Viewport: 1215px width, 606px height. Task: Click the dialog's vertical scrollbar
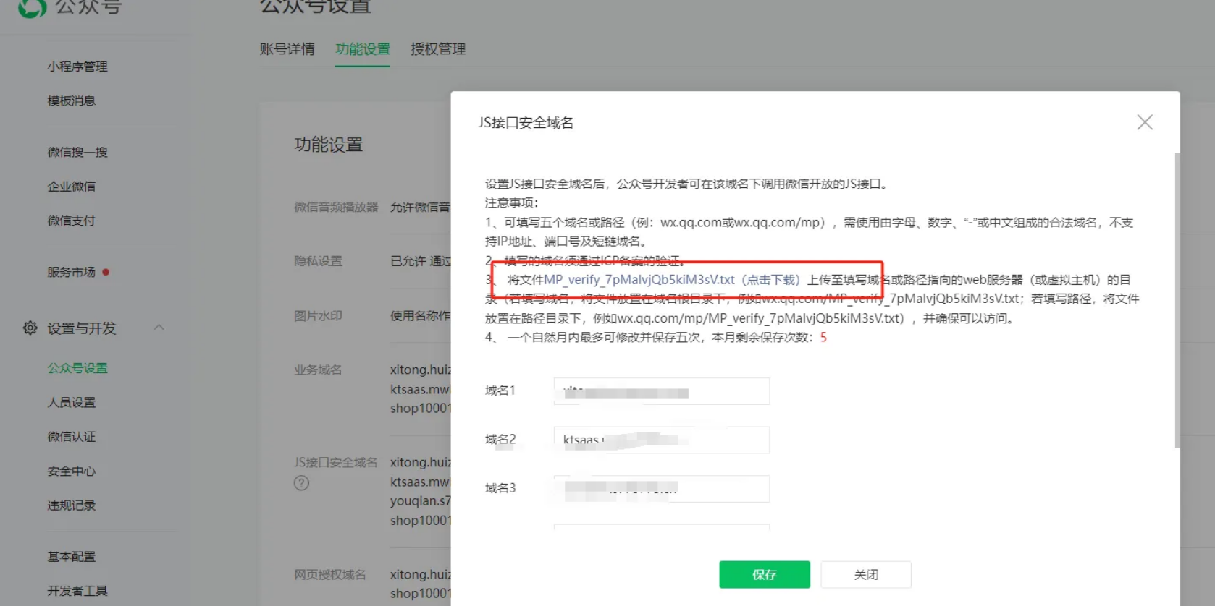coord(1177,300)
